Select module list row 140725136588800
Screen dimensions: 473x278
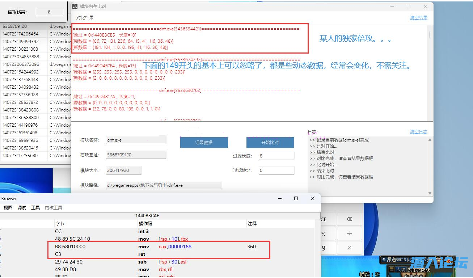(x=35, y=118)
